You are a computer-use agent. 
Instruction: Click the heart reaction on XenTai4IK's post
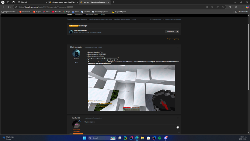pyautogui.click(x=177, y=127)
